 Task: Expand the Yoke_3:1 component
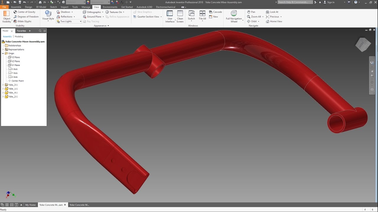(x=3, y=85)
